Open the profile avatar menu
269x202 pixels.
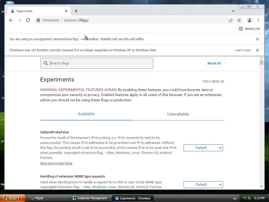(x=250, y=20)
